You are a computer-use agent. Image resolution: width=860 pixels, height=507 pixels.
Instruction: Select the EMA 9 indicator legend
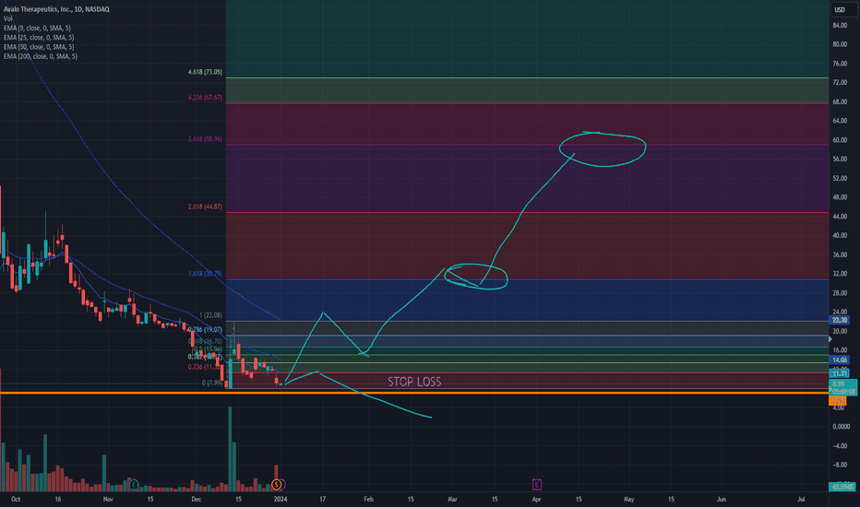[x=37, y=28]
